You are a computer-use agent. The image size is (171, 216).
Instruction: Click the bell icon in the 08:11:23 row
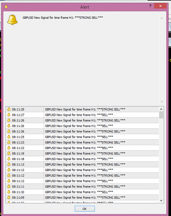[x=9, y=142]
